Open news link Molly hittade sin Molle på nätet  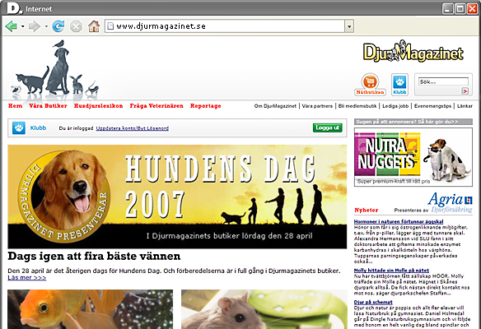coord(391,271)
